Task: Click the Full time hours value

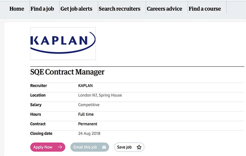Action: pyautogui.click(x=86, y=114)
